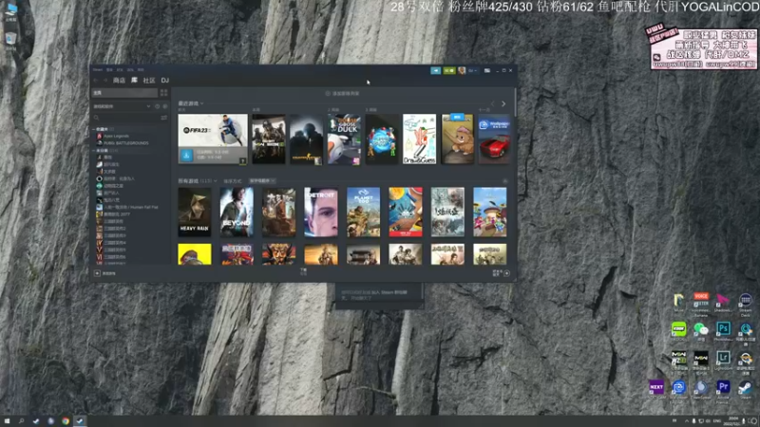Click the recent-activity clock filter icon

pos(157,106)
